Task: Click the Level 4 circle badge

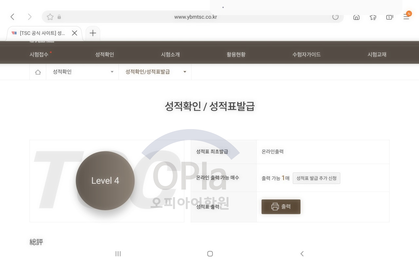Action: tap(105, 180)
